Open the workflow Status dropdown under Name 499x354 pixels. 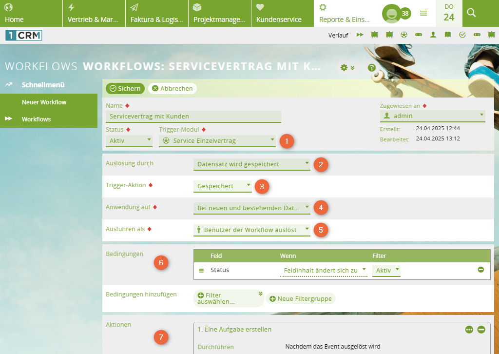click(x=129, y=141)
